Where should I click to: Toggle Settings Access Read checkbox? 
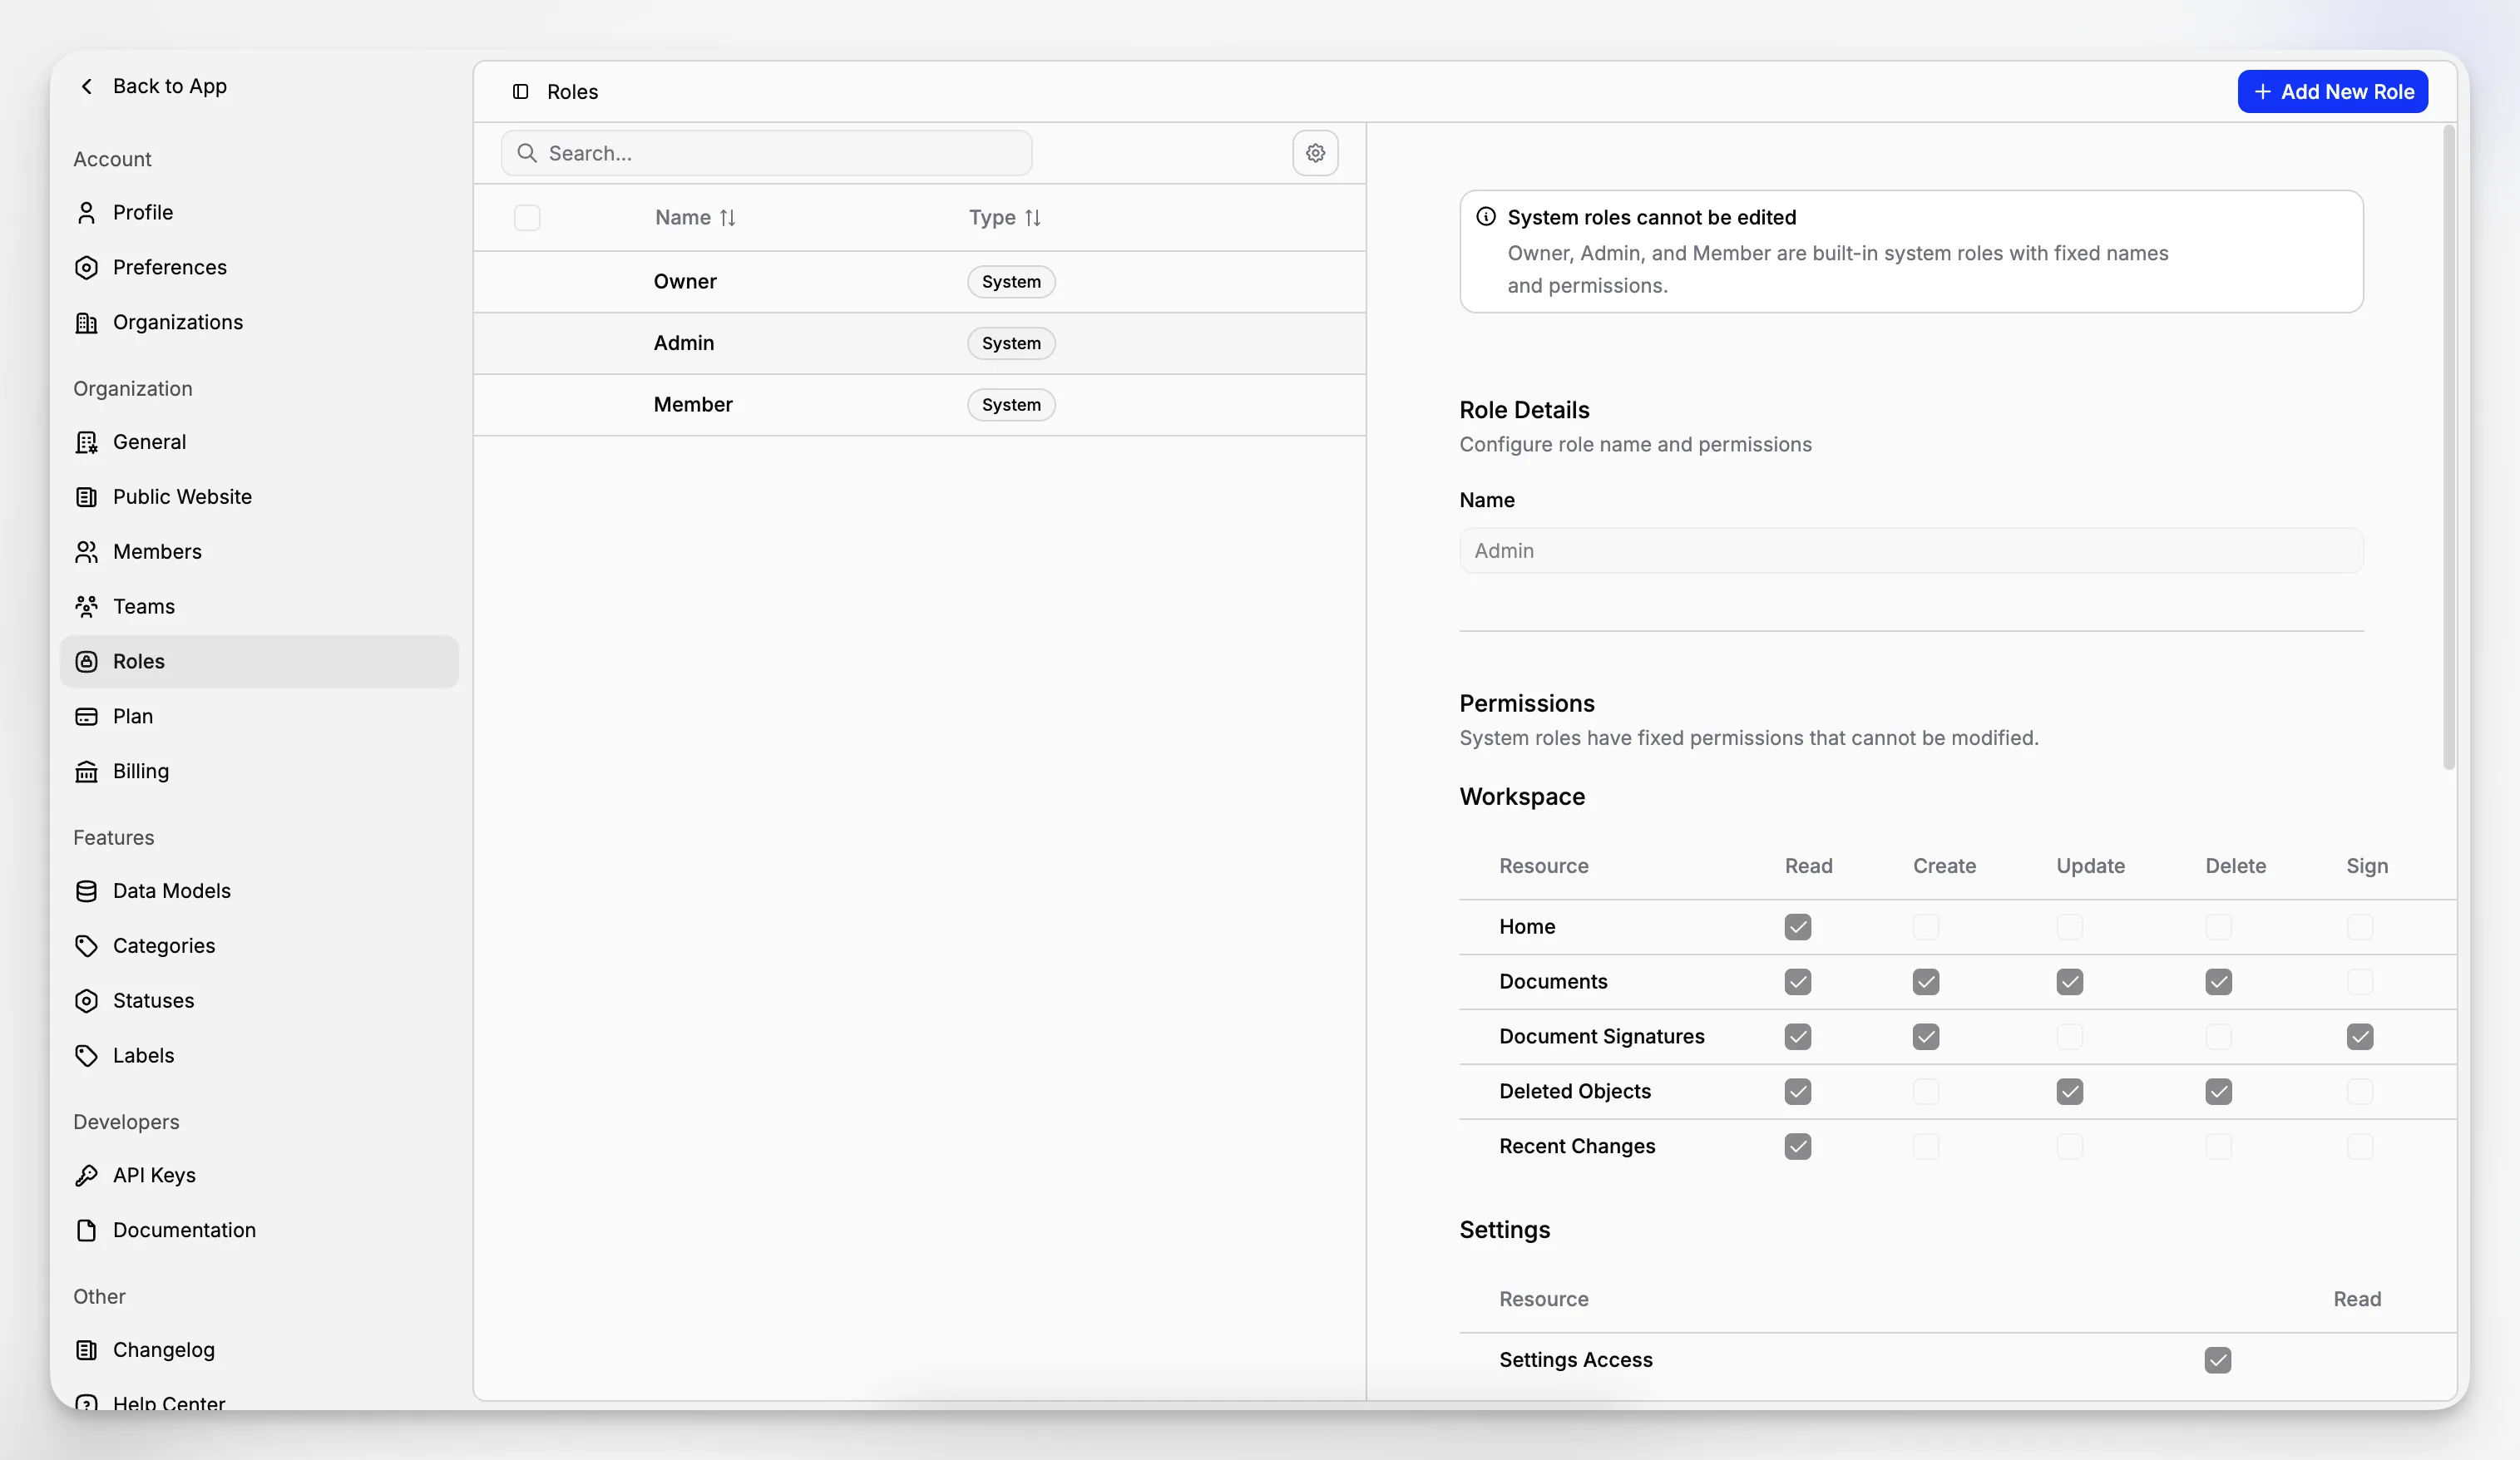pos(2218,1360)
